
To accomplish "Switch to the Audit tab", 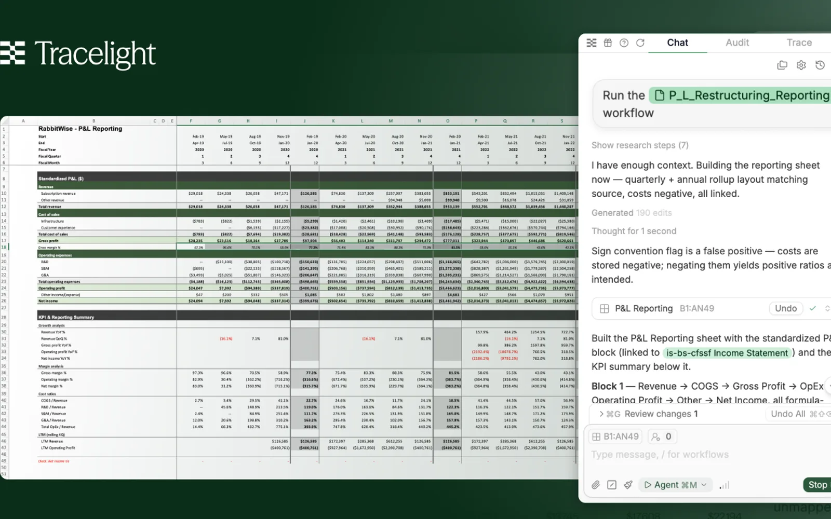I will [x=737, y=43].
